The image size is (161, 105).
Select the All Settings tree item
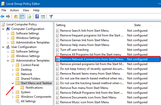coord(28,101)
